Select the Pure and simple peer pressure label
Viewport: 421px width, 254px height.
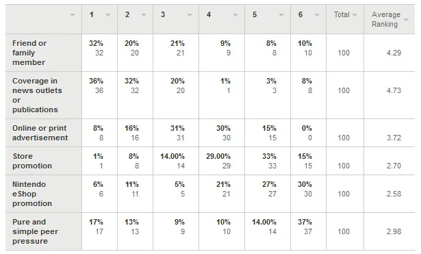click(35, 231)
